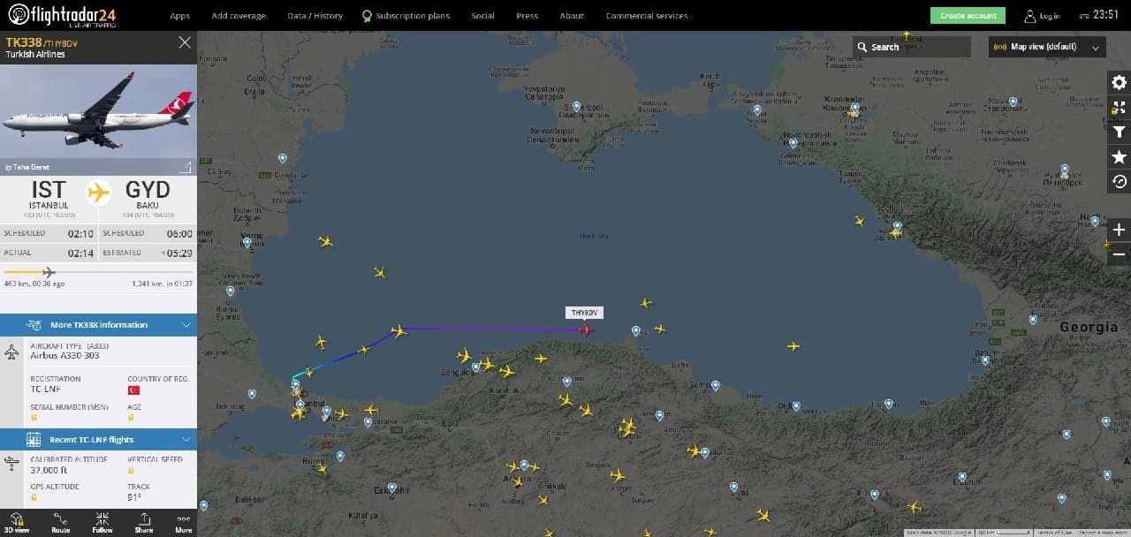Toggle fullscreen map view icon
The width and height of the screenshot is (1131, 537).
pos(1119,108)
